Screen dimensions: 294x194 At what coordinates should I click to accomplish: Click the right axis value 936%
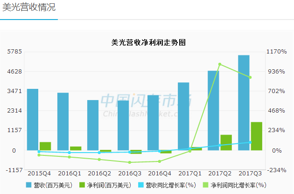coord(277,71)
